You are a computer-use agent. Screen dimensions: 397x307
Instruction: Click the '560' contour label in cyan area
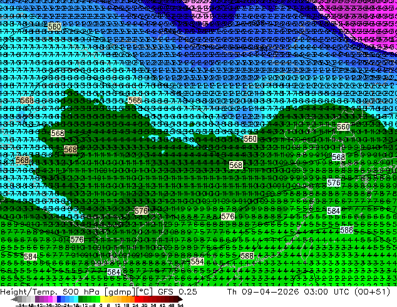click(54, 26)
